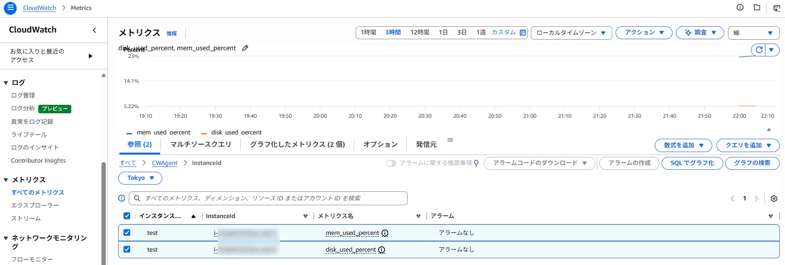Click SQL でグラフ化 button

(692, 163)
